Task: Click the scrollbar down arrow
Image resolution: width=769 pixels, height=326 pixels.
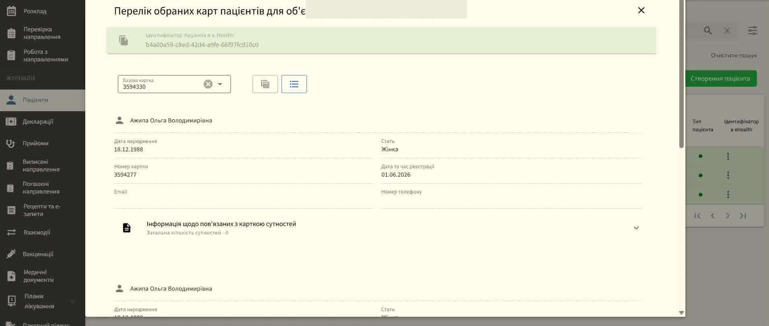Action: pyautogui.click(x=681, y=312)
